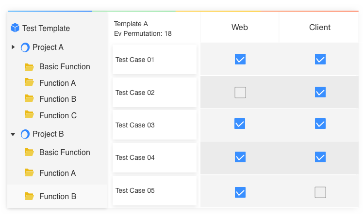Select the Web column header

point(240,27)
